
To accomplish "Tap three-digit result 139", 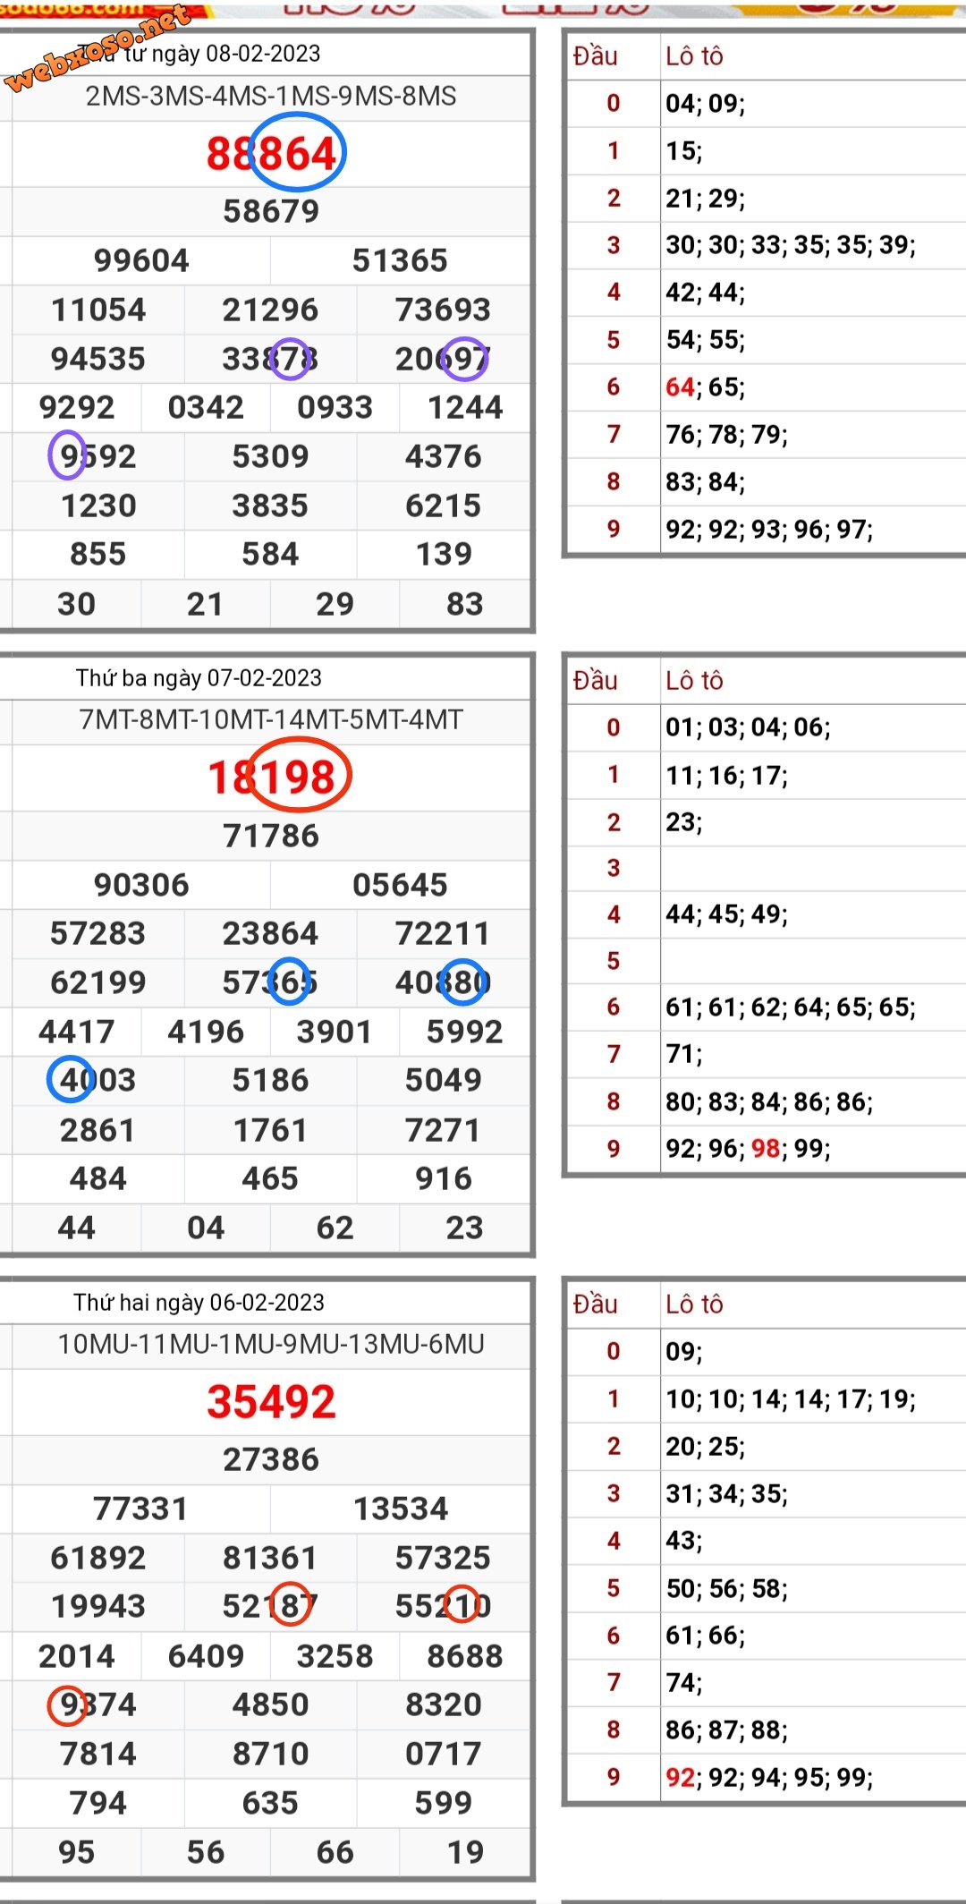I will pyautogui.click(x=444, y=554).
